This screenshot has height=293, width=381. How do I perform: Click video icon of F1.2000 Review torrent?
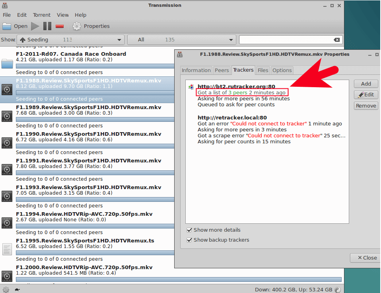pos(7,276)
